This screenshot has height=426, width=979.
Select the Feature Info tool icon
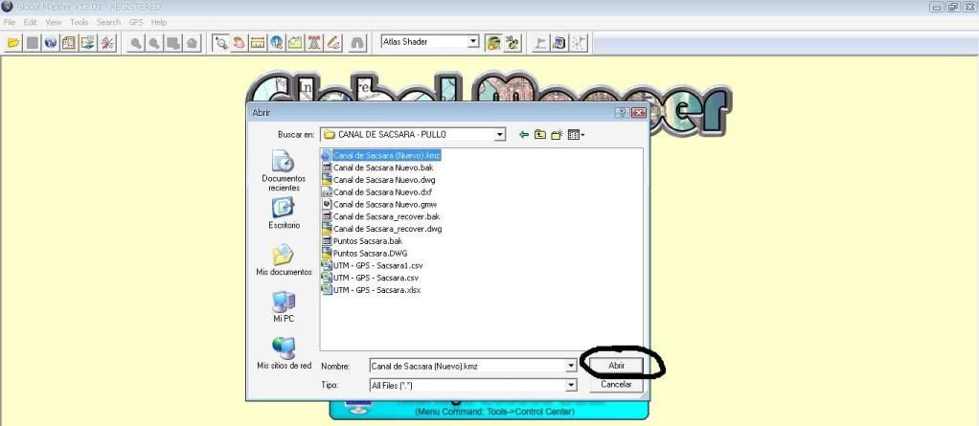277,42
